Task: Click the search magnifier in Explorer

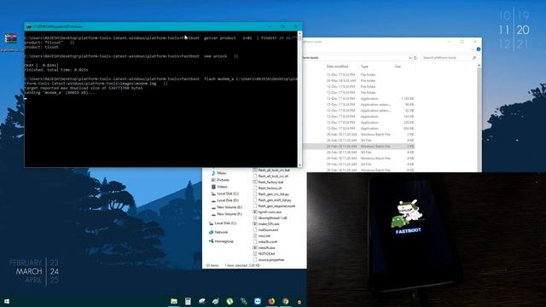Action: click(474, 58)
